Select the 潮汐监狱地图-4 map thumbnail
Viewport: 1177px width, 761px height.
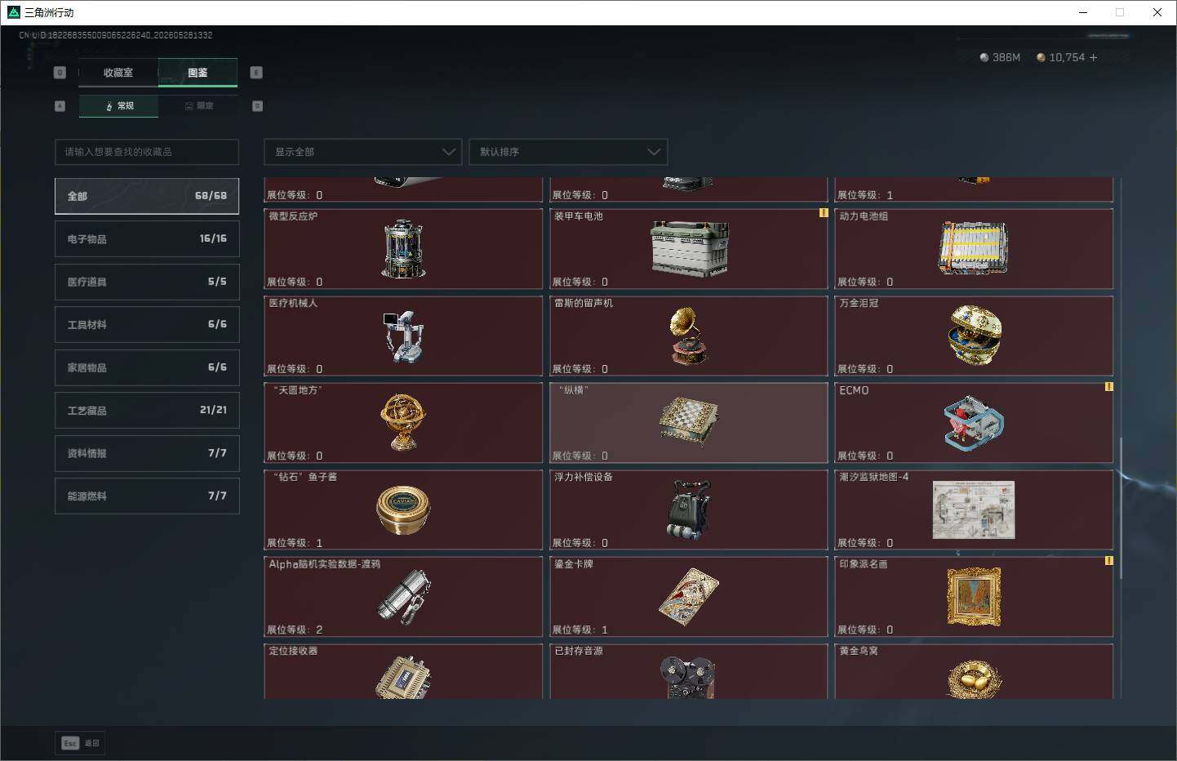point(974,510)
